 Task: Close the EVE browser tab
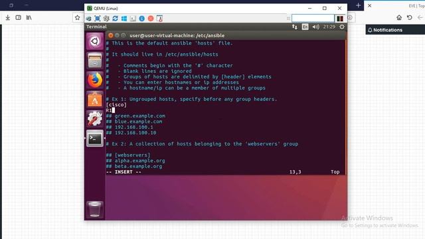coord(369,5)
